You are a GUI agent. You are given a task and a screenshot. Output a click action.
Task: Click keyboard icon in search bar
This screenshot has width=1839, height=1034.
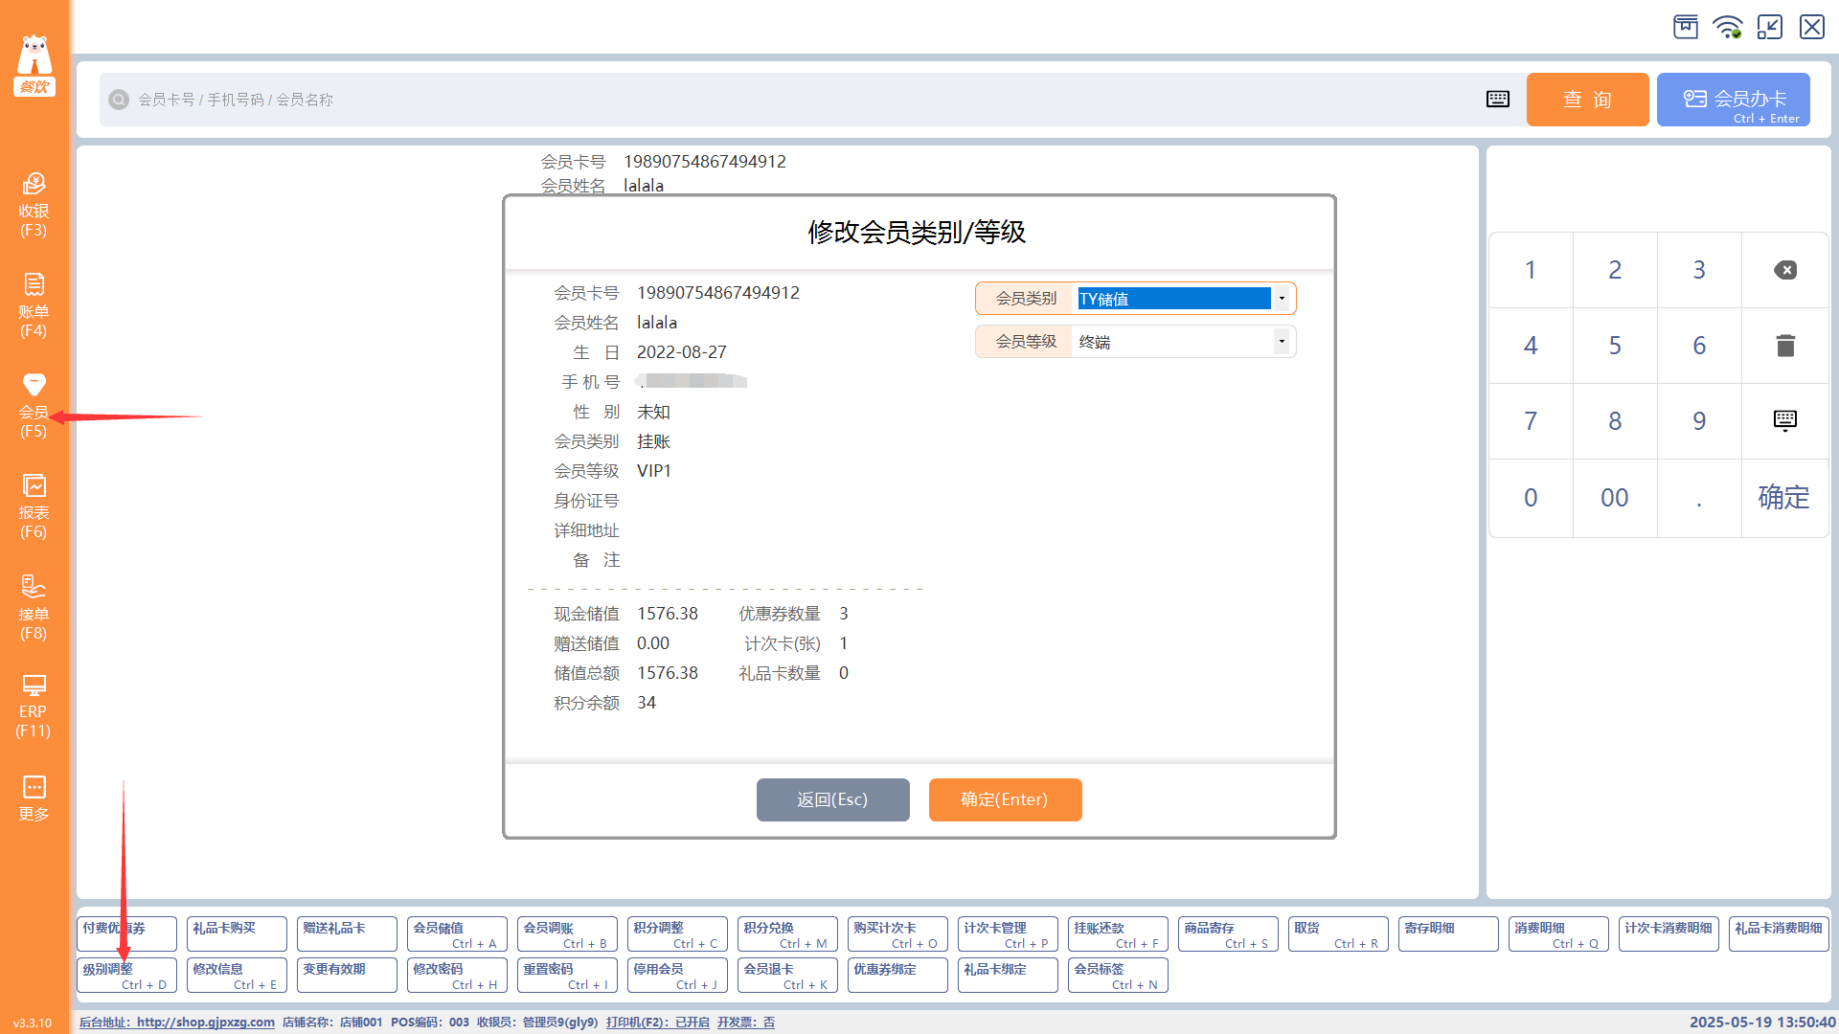pyautogui.click(x=1497, y=100)
